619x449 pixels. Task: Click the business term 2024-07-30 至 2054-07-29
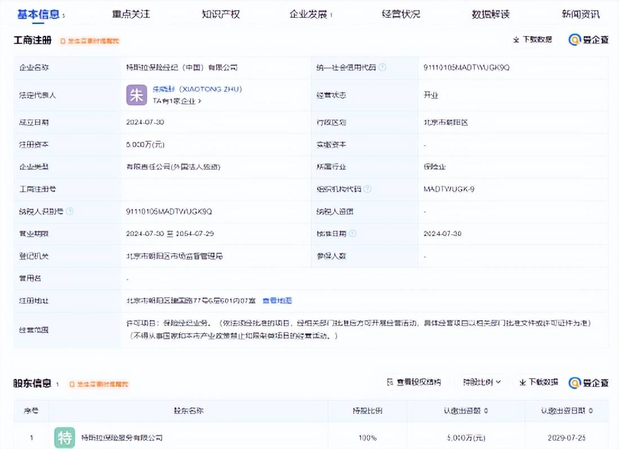point(170,234)
